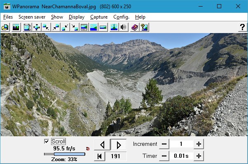Decrease the Timer value
This screenshot has height=164, width=248.
(164, 156)
